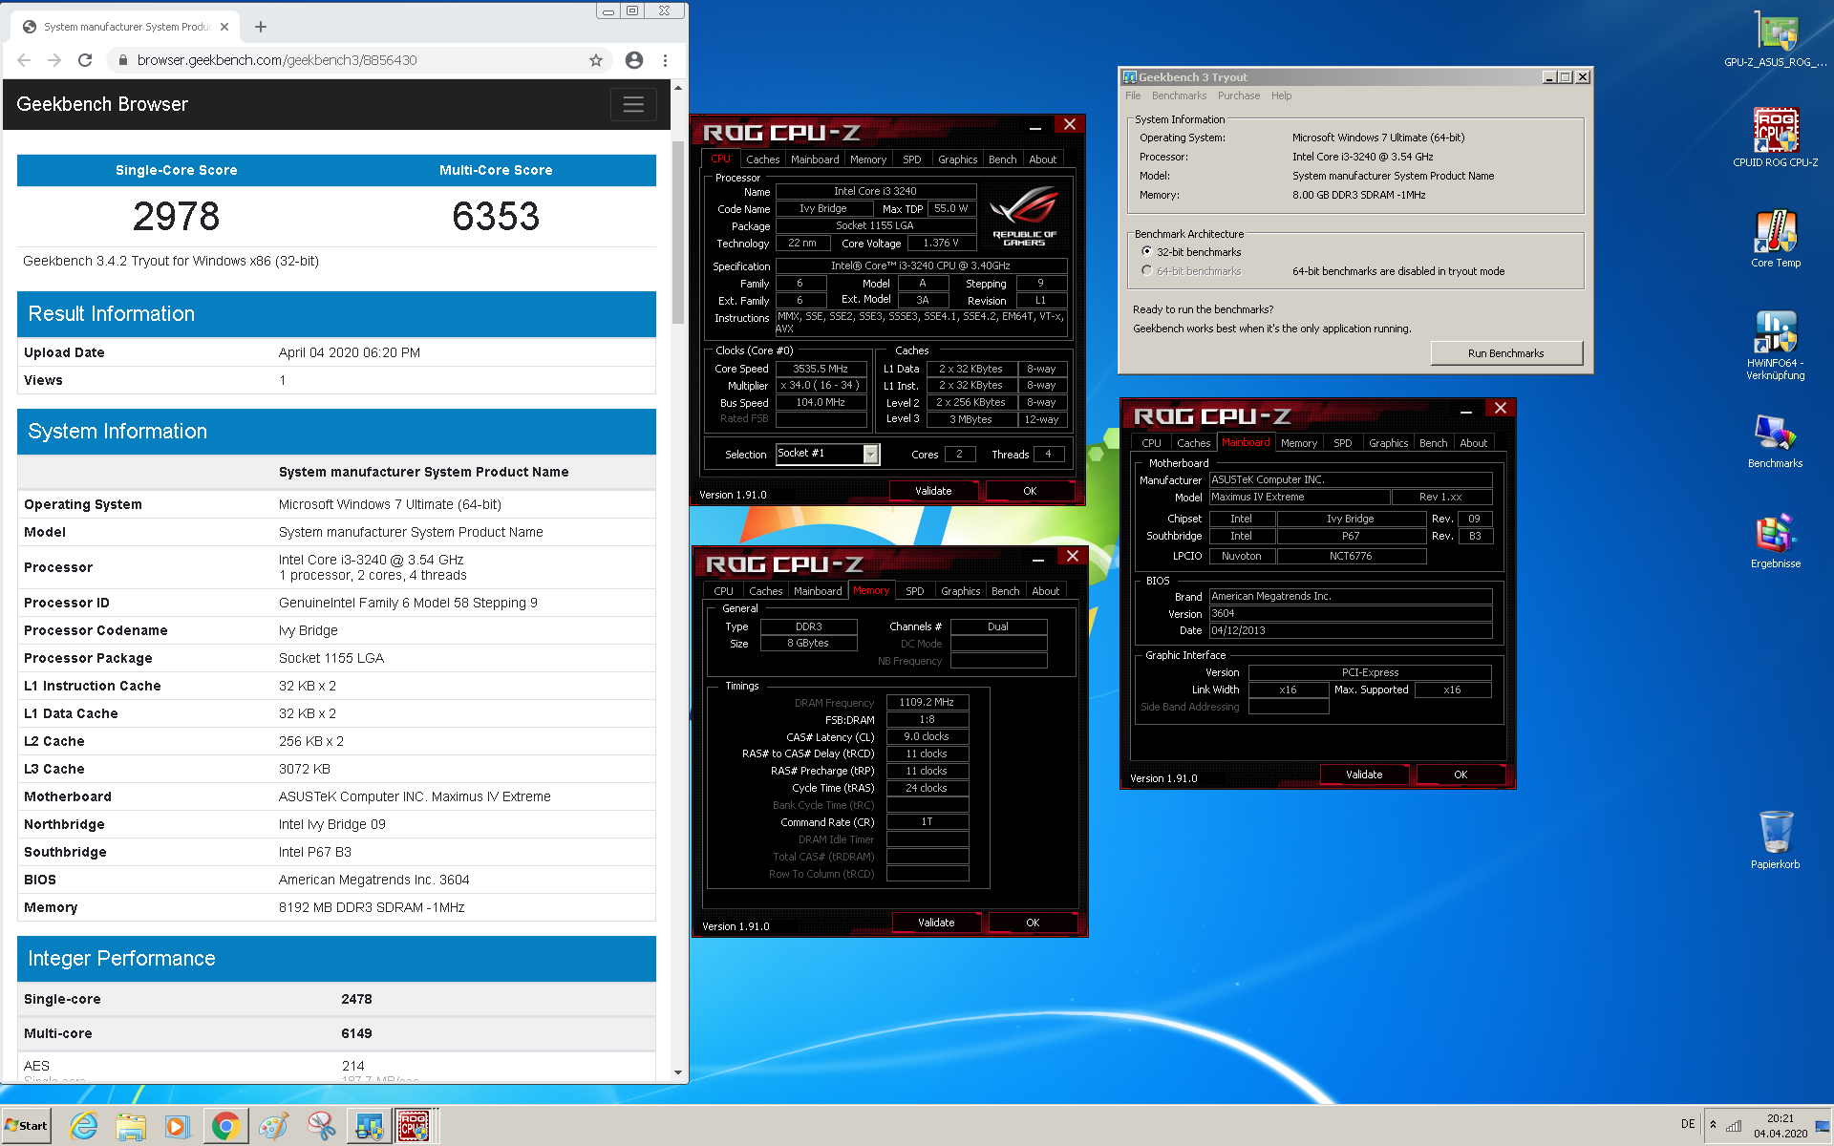Select 32-bit benchmarks radio button
This screenshot has width=1834, height=1146.
pos(1146,251)
